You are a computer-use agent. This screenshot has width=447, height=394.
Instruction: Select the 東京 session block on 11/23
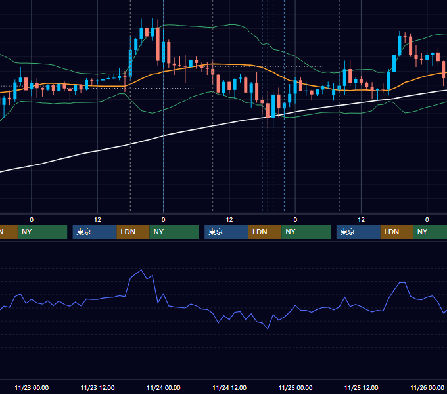tap(95, 232)
